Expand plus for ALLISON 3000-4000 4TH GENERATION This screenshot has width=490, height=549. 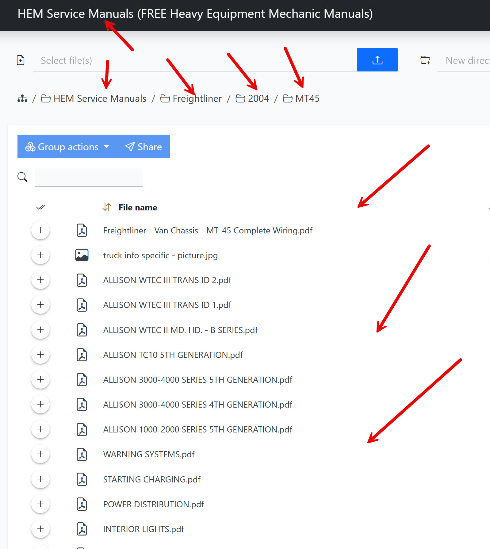40,404
